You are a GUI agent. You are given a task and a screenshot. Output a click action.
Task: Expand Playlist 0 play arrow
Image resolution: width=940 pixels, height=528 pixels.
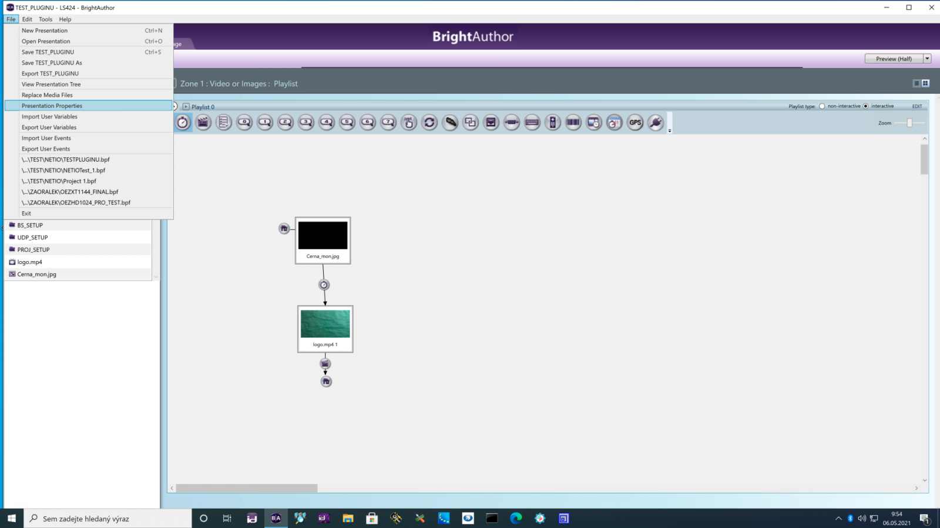click(186, 107)
